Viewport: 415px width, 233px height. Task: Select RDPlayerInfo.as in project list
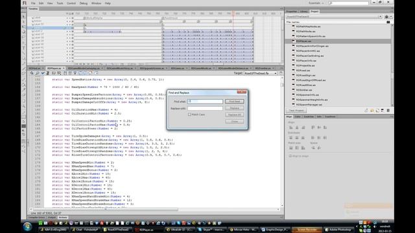coord(306,60)
